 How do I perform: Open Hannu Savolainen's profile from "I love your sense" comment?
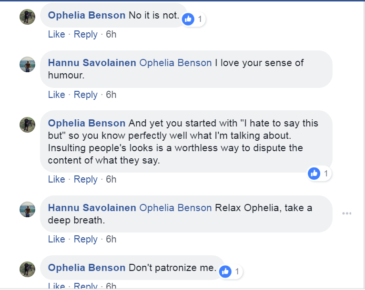tap(92, 63)
